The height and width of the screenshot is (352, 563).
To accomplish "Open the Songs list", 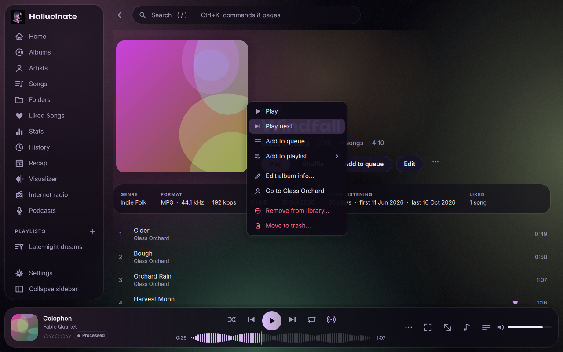I will pos(54,84).
